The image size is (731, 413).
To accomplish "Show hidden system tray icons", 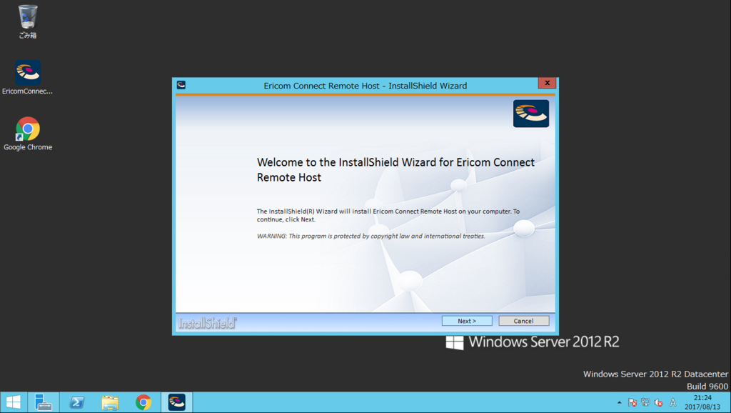I will coord(619,402).
